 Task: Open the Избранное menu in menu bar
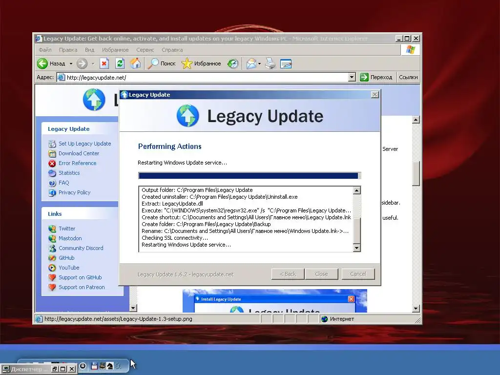point(115,50)
